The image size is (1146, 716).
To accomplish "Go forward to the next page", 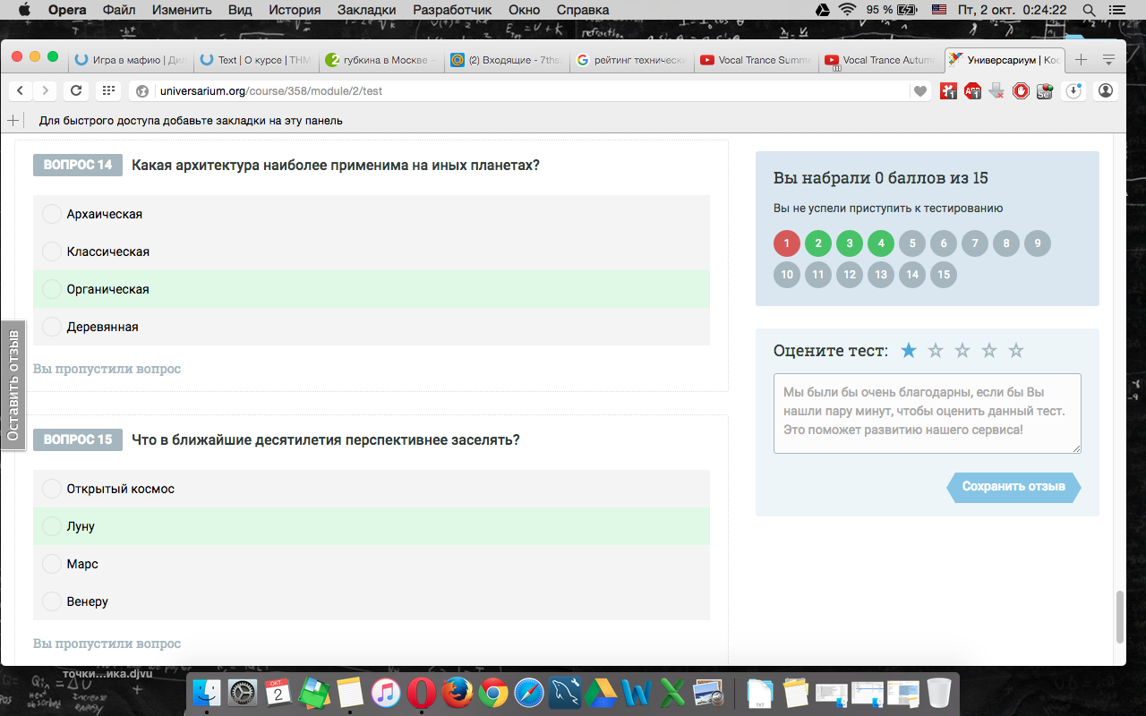I will click(x=45, y=90).
